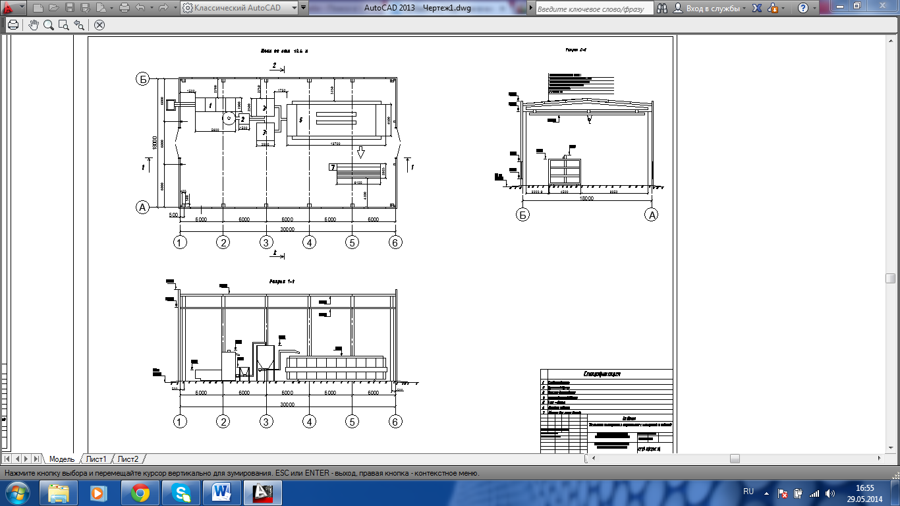
Task: Jump to the last layout tab arrow
Action: pyautogui.click(x=37, y=459)
